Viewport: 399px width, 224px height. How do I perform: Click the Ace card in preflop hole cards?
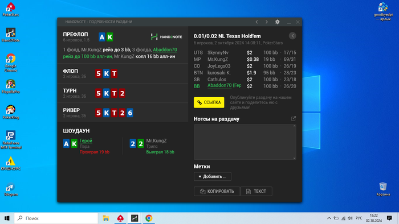coord(102,37)
